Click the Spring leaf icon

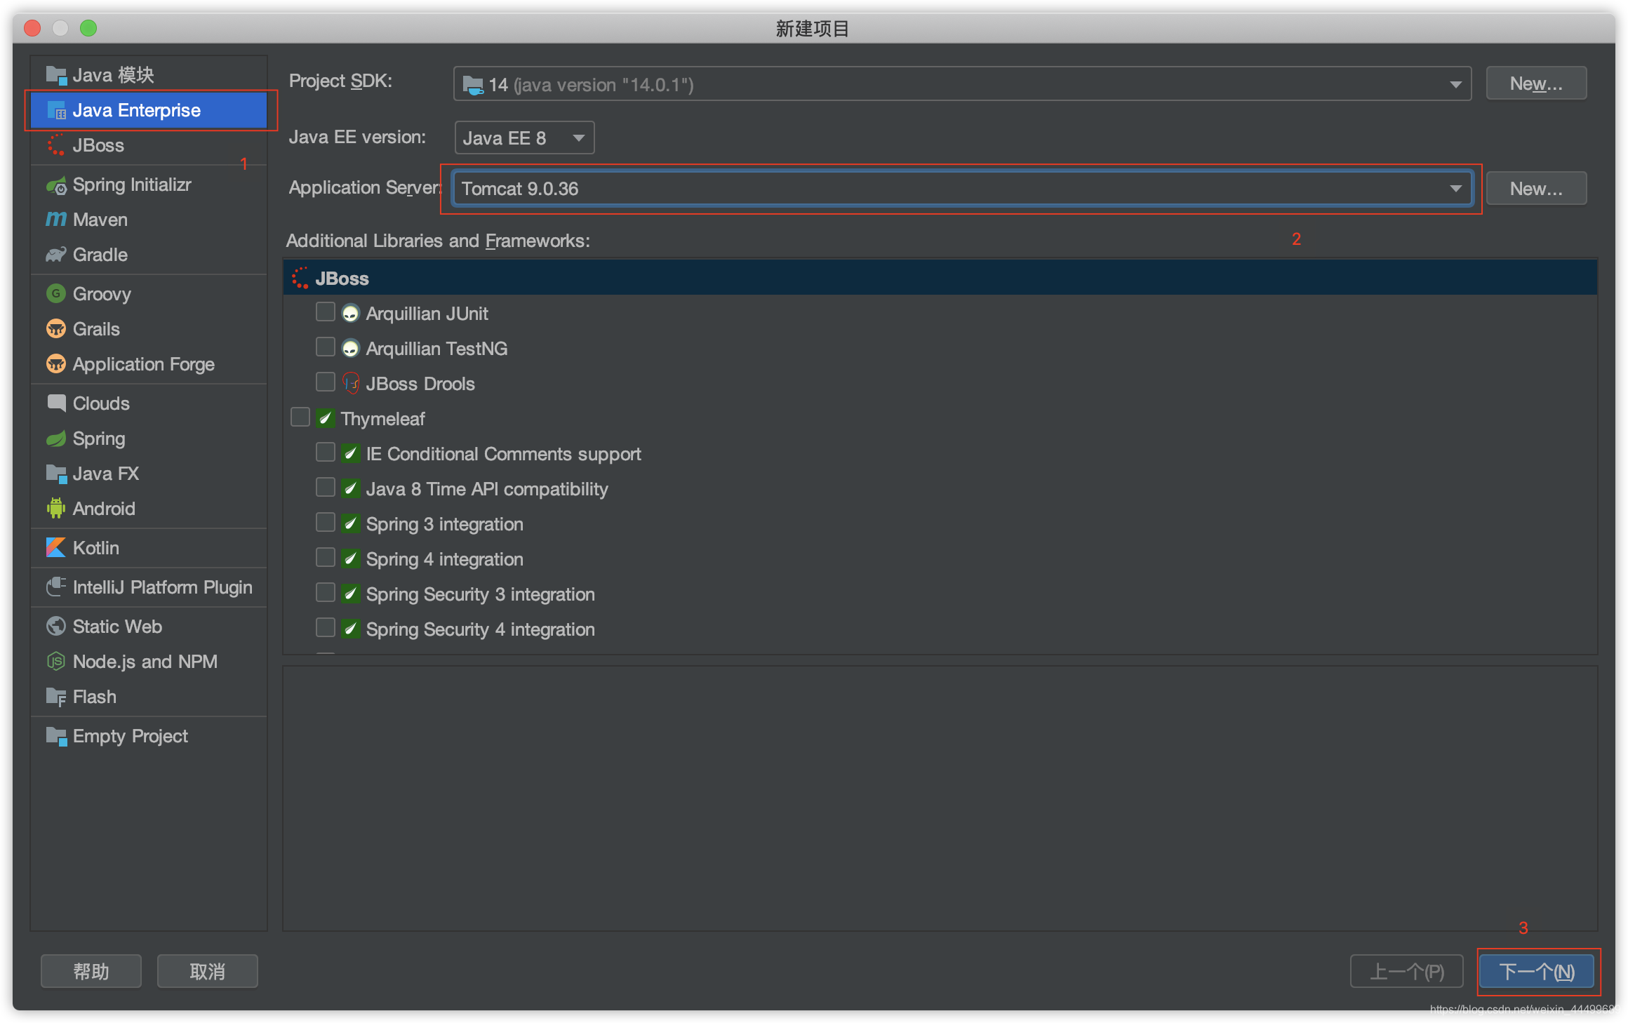(x=56, y=439)
